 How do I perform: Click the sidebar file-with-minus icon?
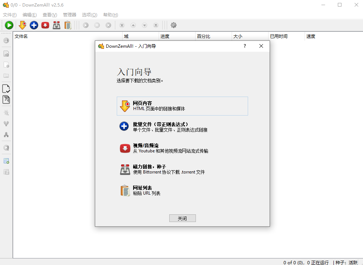(x=6, y=65)
